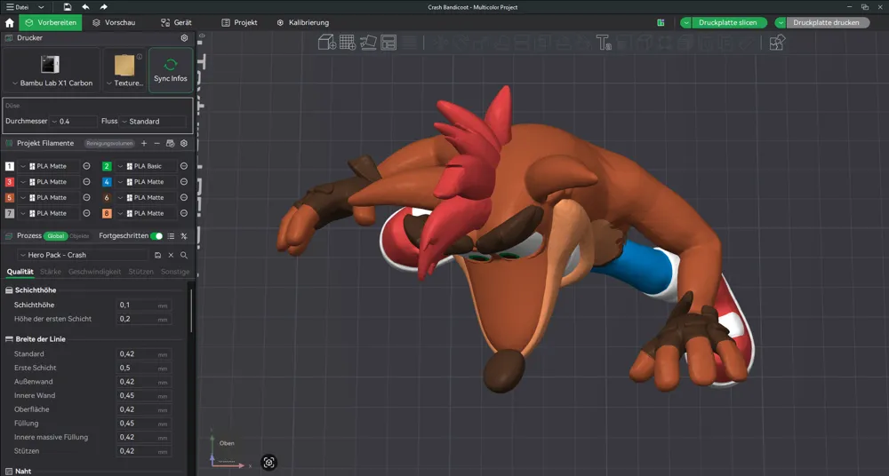Select the Sonstige settings tab
The height and width of the screenshot is (476, 889).
coord(175,272)
